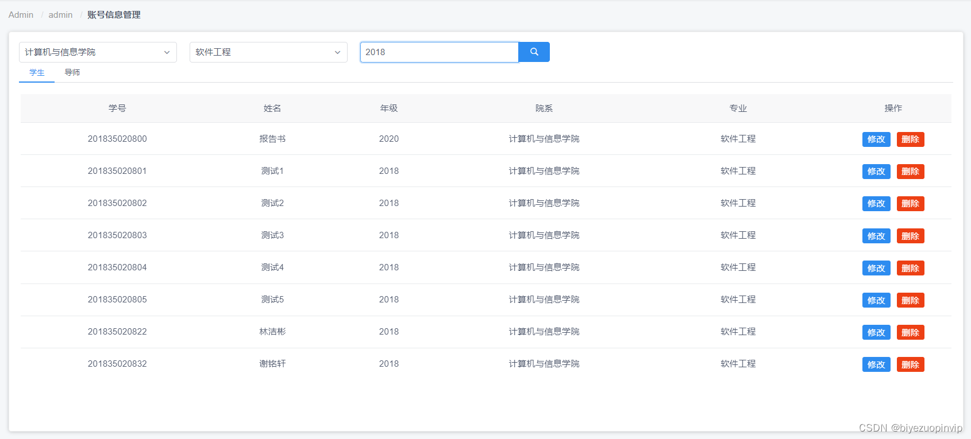Click 删除 for student 报告书
This screenshot has width=971, height=439.
[x=910, y=139]
